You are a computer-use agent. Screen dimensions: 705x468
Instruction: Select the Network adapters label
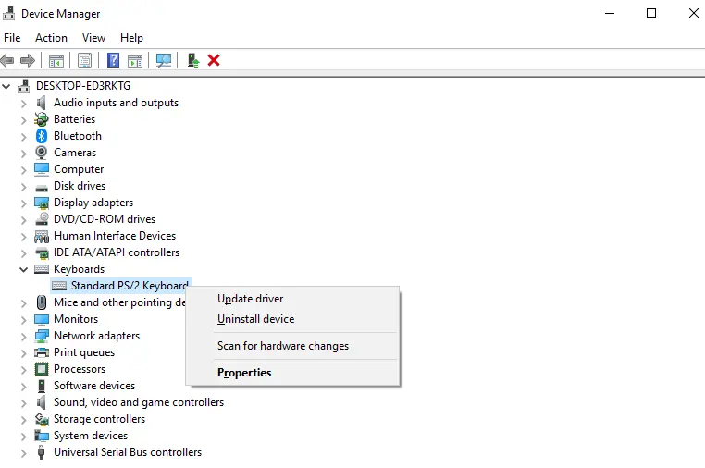(x=96, y=336)
